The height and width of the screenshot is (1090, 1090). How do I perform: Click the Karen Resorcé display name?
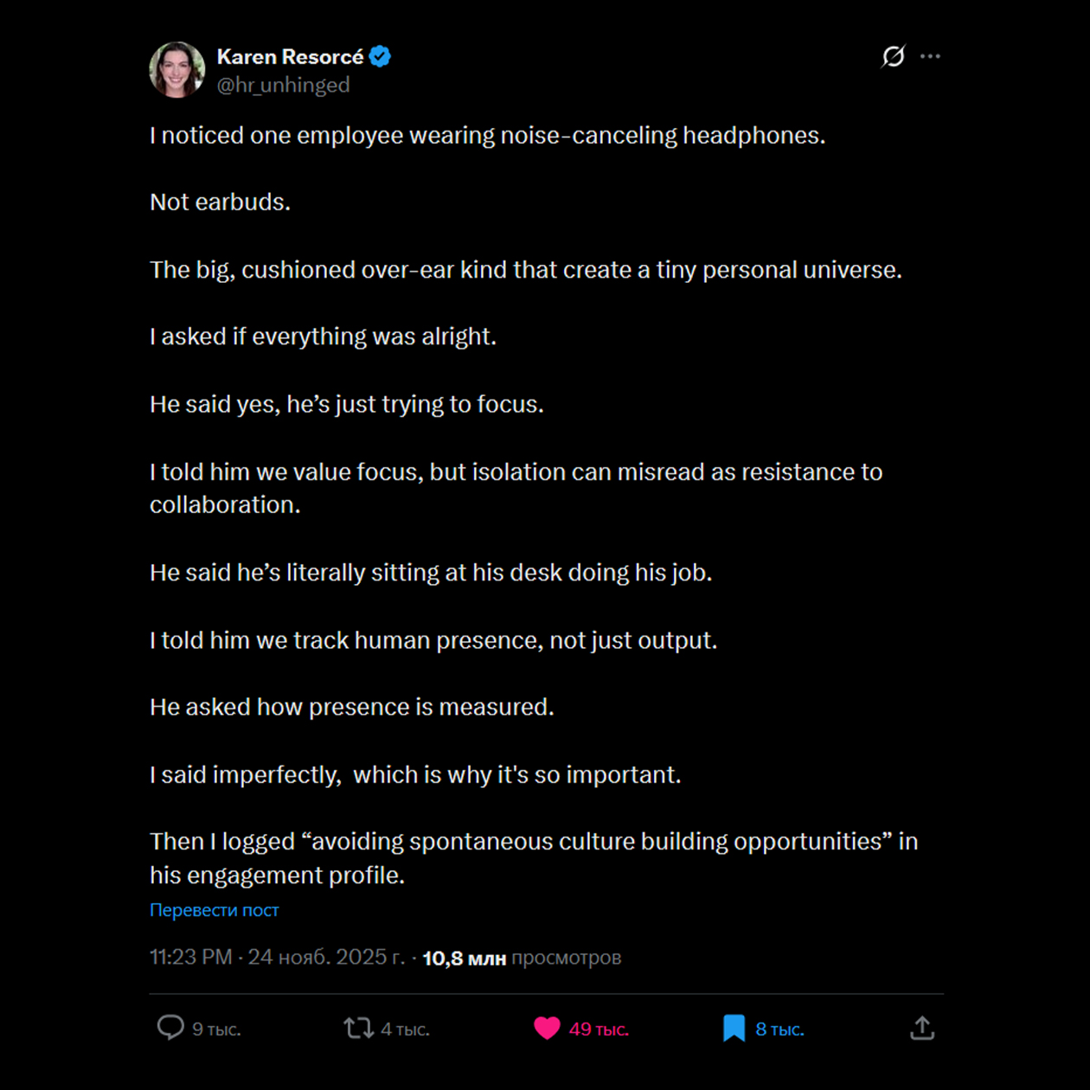pyautogui.click(x=290, y=57)
